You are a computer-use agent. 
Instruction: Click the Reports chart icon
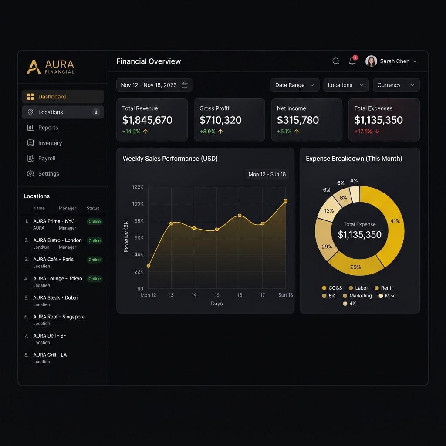[x=30, y=128]
